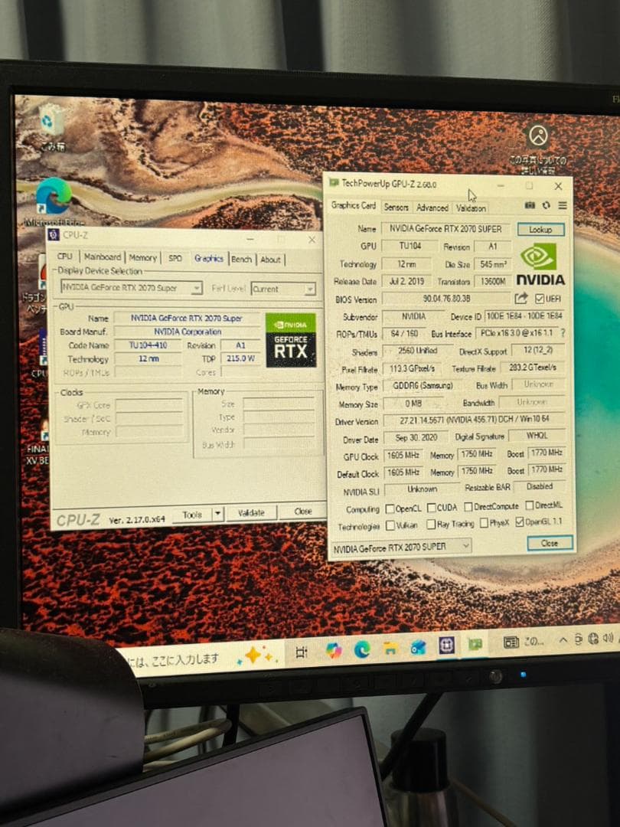Open Task View on the taskbar

(x=301, y=652)
